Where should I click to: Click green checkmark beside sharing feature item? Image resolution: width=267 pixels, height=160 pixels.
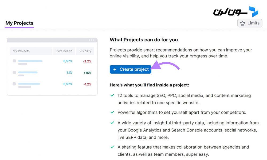112,147
